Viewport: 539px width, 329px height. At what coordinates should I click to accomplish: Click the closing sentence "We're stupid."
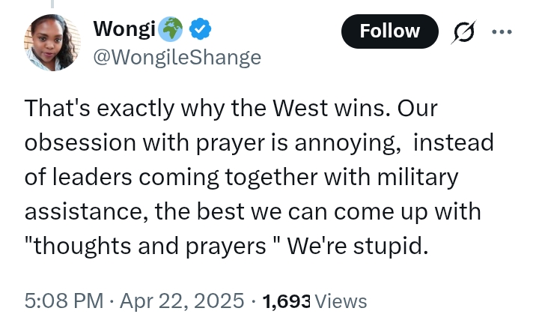(x=358, y=247)
